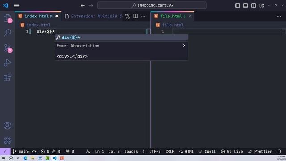
Task: Open the remote window indicator
Action: click(5, 151)
